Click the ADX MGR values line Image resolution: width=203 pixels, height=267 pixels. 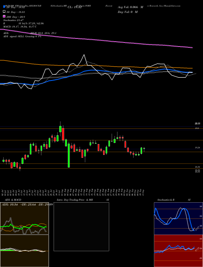(x=30, y=33)
